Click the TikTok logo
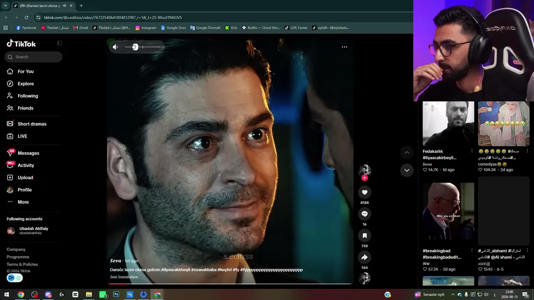 tap(21, 44)
